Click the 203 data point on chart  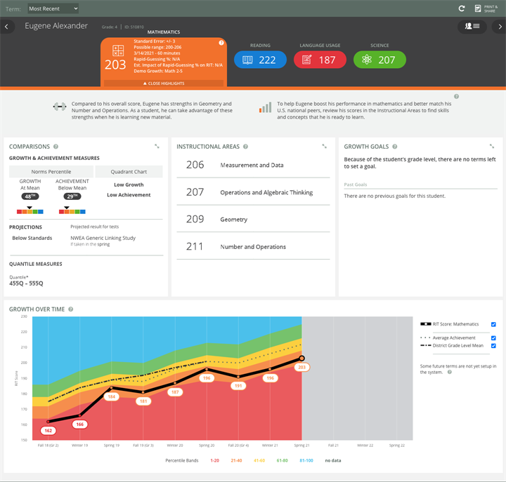click(302, 359)
